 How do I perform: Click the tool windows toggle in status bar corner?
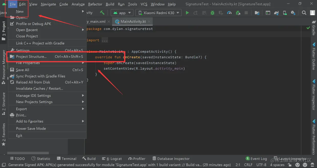(x=4, y=165)
